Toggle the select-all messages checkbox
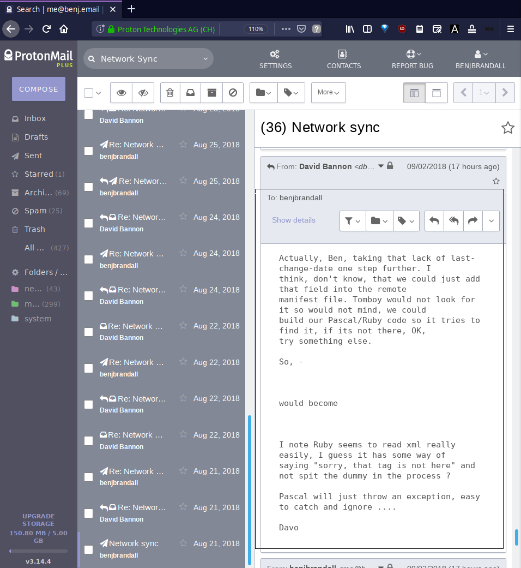Viewport: 521px width, 568px height. 88,93
